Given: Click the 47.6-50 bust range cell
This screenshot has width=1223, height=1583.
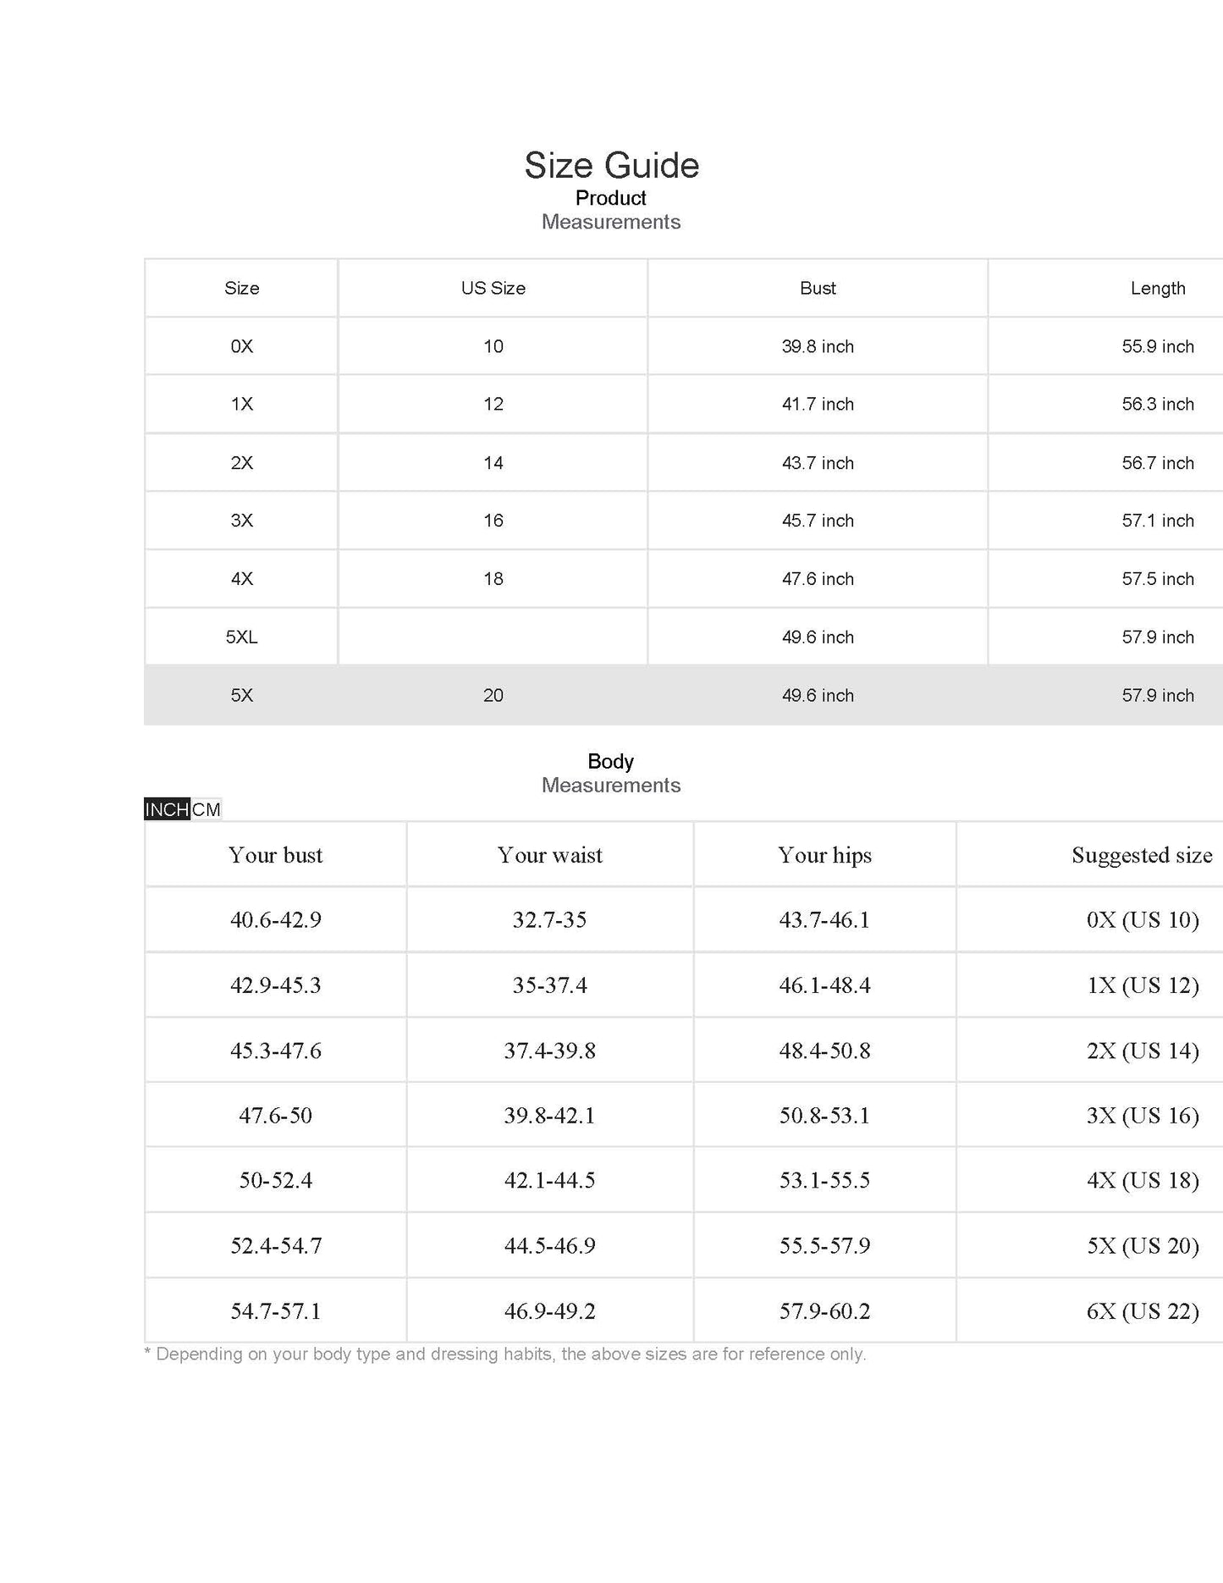Looking at the screenshot, I should point(275,1115).
